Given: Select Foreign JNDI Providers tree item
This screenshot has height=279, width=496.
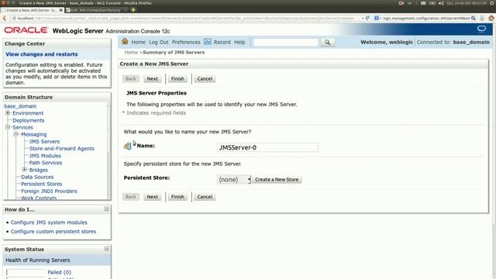Looking at the screenshot, I should point(49,191).
